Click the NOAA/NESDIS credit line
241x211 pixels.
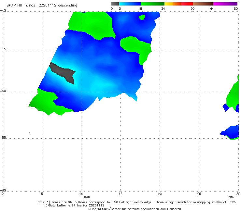pos(135,209)
